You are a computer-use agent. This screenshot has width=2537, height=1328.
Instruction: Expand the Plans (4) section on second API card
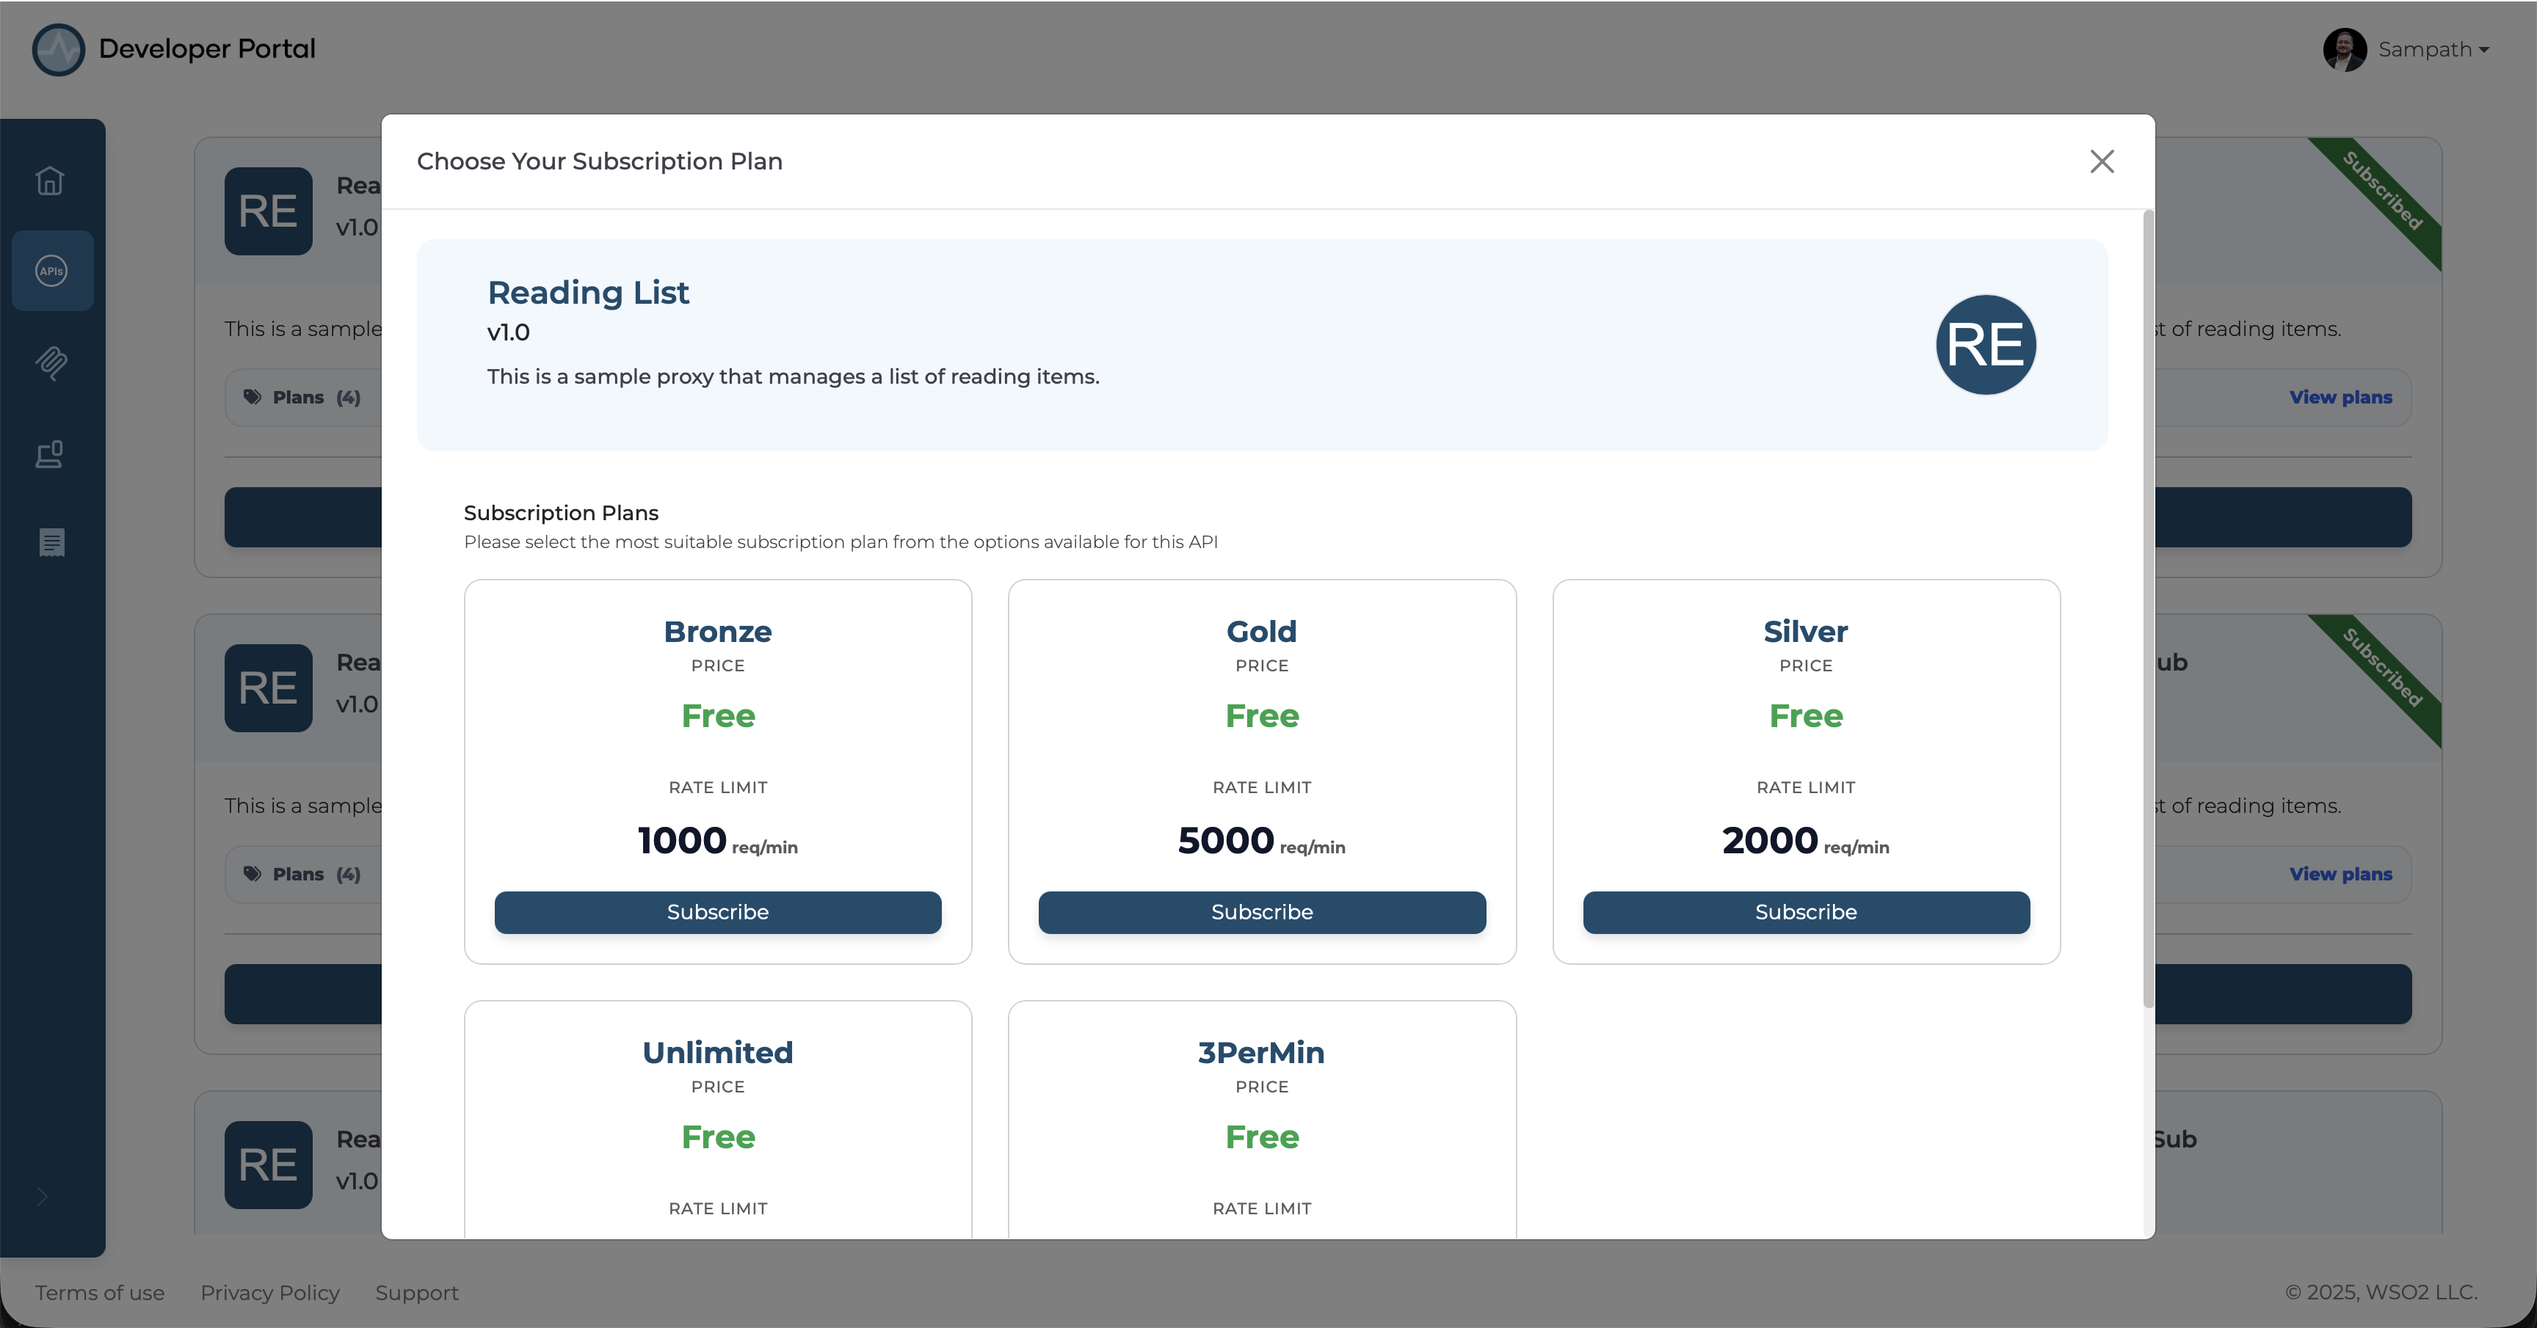click(302, 874)
